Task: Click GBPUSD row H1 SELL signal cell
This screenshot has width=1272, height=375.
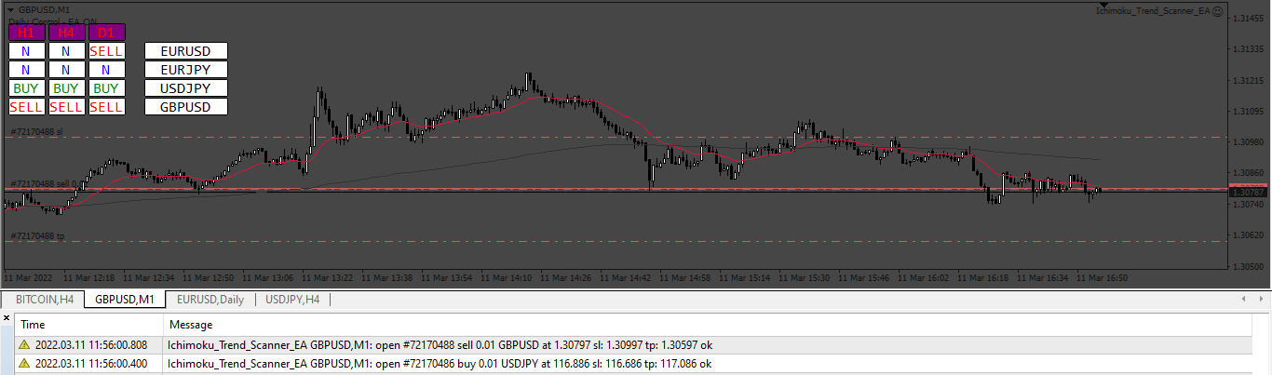Action: point(26,107)
